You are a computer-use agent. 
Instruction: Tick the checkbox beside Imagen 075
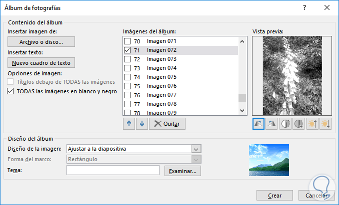click(127, 77)
